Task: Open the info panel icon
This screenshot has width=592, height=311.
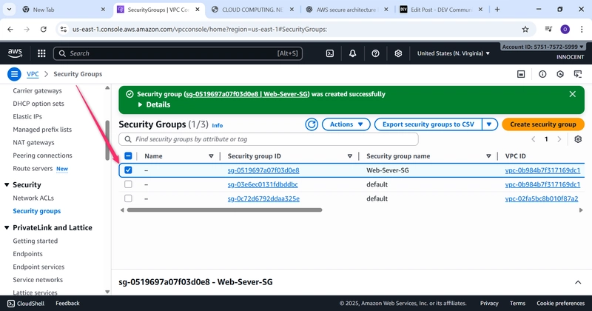Action: click(542, 74)
